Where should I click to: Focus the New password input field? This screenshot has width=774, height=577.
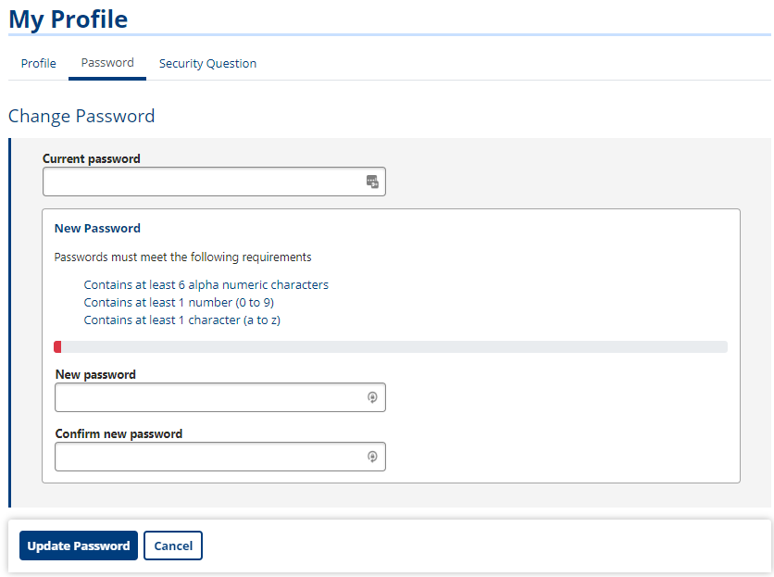click(x=220, y=397)
